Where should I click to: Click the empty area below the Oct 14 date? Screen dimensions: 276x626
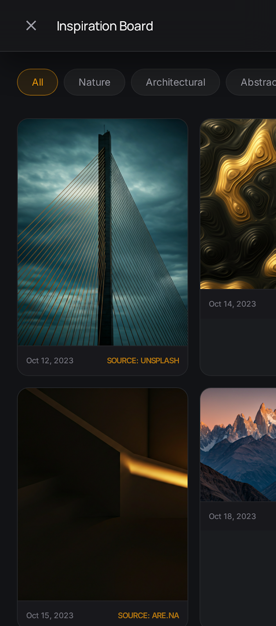[x=238, y=346]
